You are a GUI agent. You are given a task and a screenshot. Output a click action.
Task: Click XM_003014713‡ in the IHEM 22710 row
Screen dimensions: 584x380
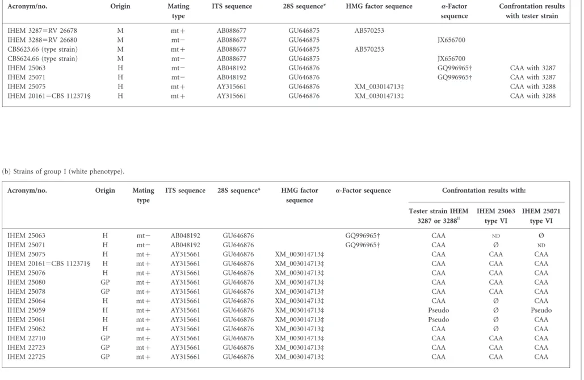click(x=300, y=338)
